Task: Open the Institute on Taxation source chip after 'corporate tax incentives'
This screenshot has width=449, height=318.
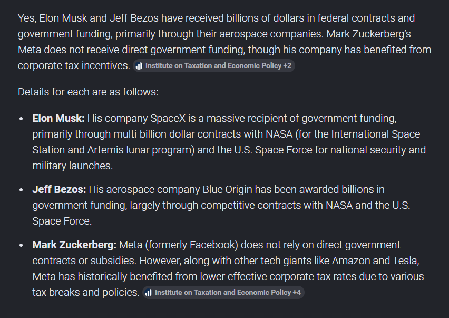Action: point(213,65)
